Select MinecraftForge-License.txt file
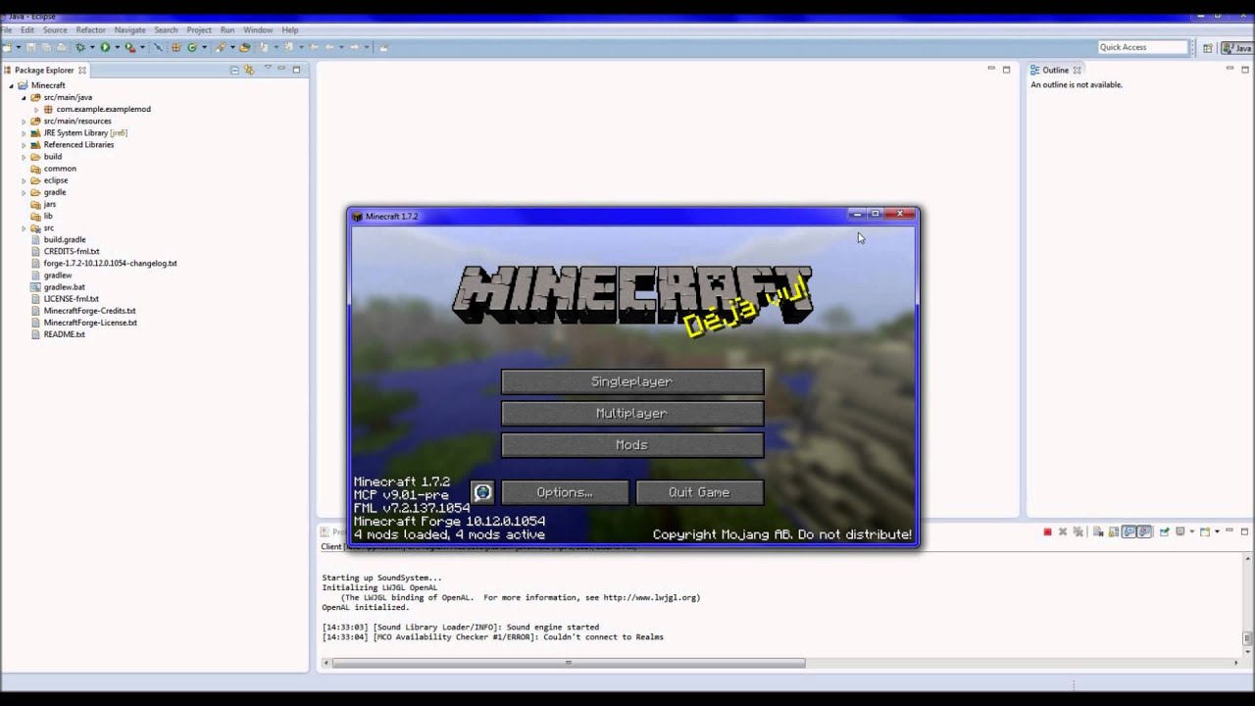The height and width of the screenshot is (706, 1255). pyautogui.click(x=90, y=323)
